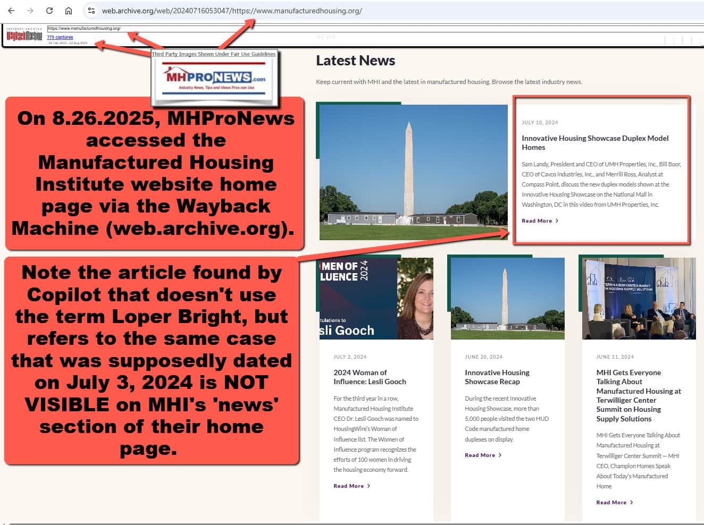
Task: Click the Wayback Machine logo
Action: tap(24, 36)
